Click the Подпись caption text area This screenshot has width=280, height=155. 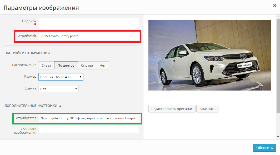point(88,23)
